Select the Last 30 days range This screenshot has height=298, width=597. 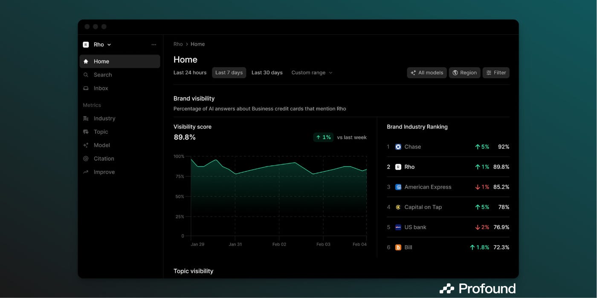click(267, 73)
